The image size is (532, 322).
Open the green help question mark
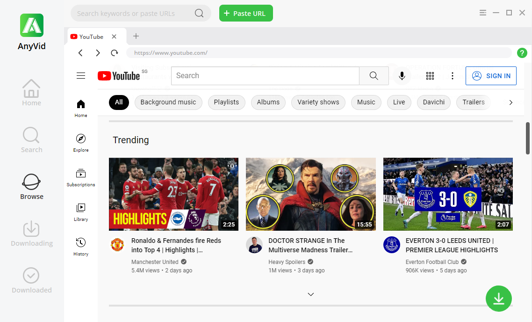(522, 52)
